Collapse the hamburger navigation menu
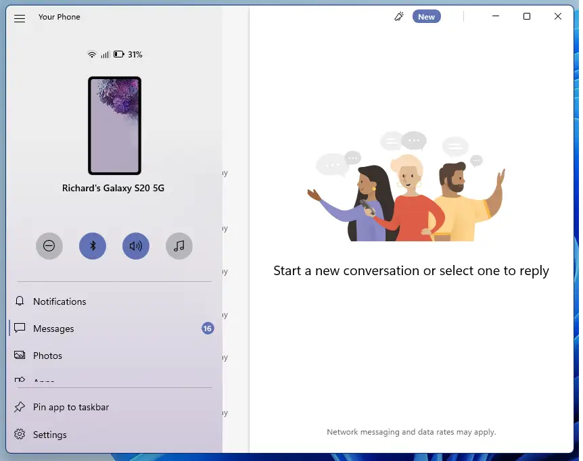The width and height of the screenshot is (583, 461). pos(20,18)
